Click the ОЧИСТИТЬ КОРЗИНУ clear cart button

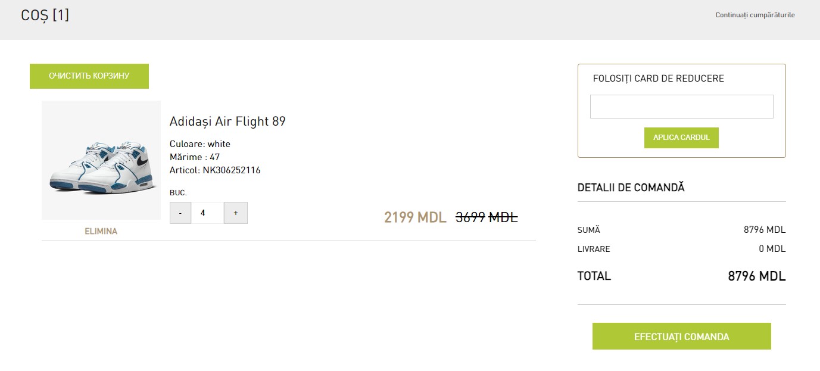coord(89,76)
